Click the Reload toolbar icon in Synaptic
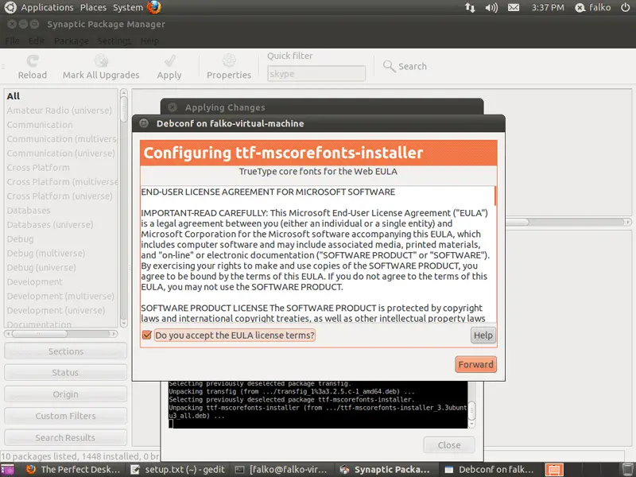636x477 pixels. click(x=33, y=61)
